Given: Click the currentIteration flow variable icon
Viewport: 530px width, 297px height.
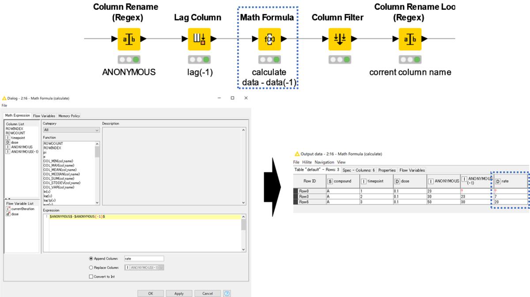Looking at the screenshot, I should point(8,209).
